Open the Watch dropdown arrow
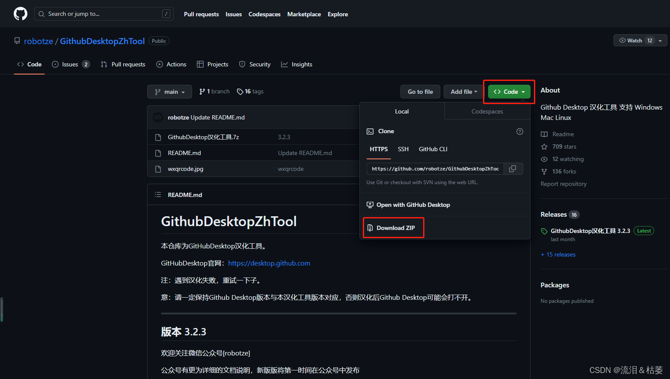 [x=660, y=41]
